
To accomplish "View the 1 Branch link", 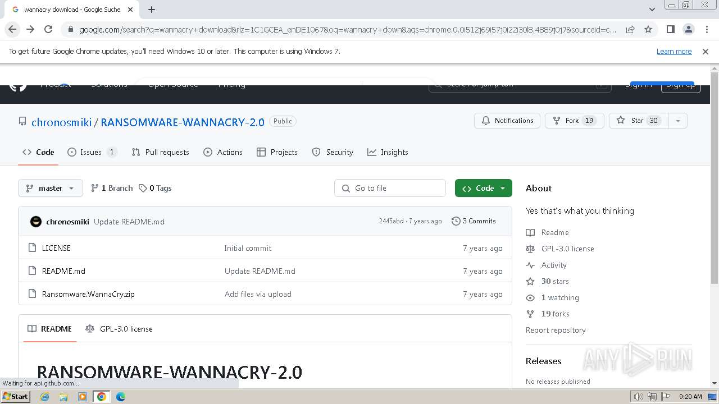I will (112, 188).
